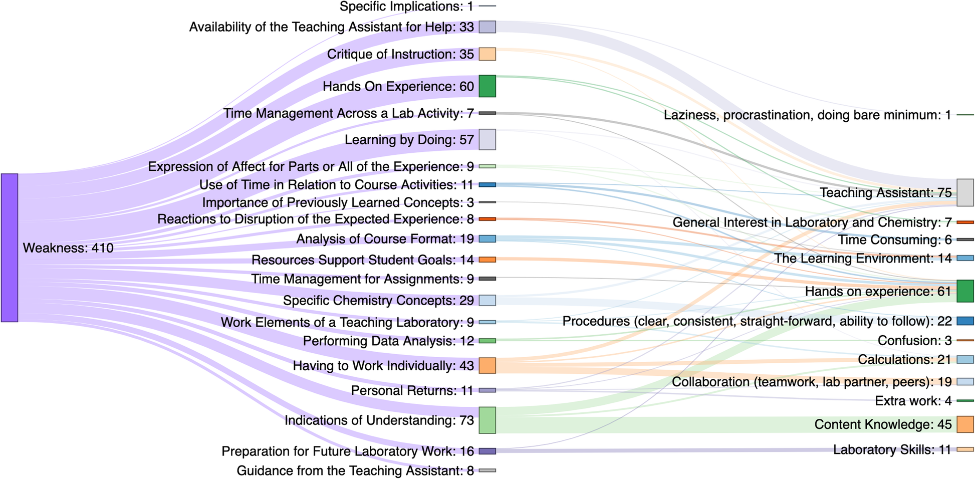Click the Extra work: 4 green node
Viewport: 975px width, 479px height.
tap(965, 401)
